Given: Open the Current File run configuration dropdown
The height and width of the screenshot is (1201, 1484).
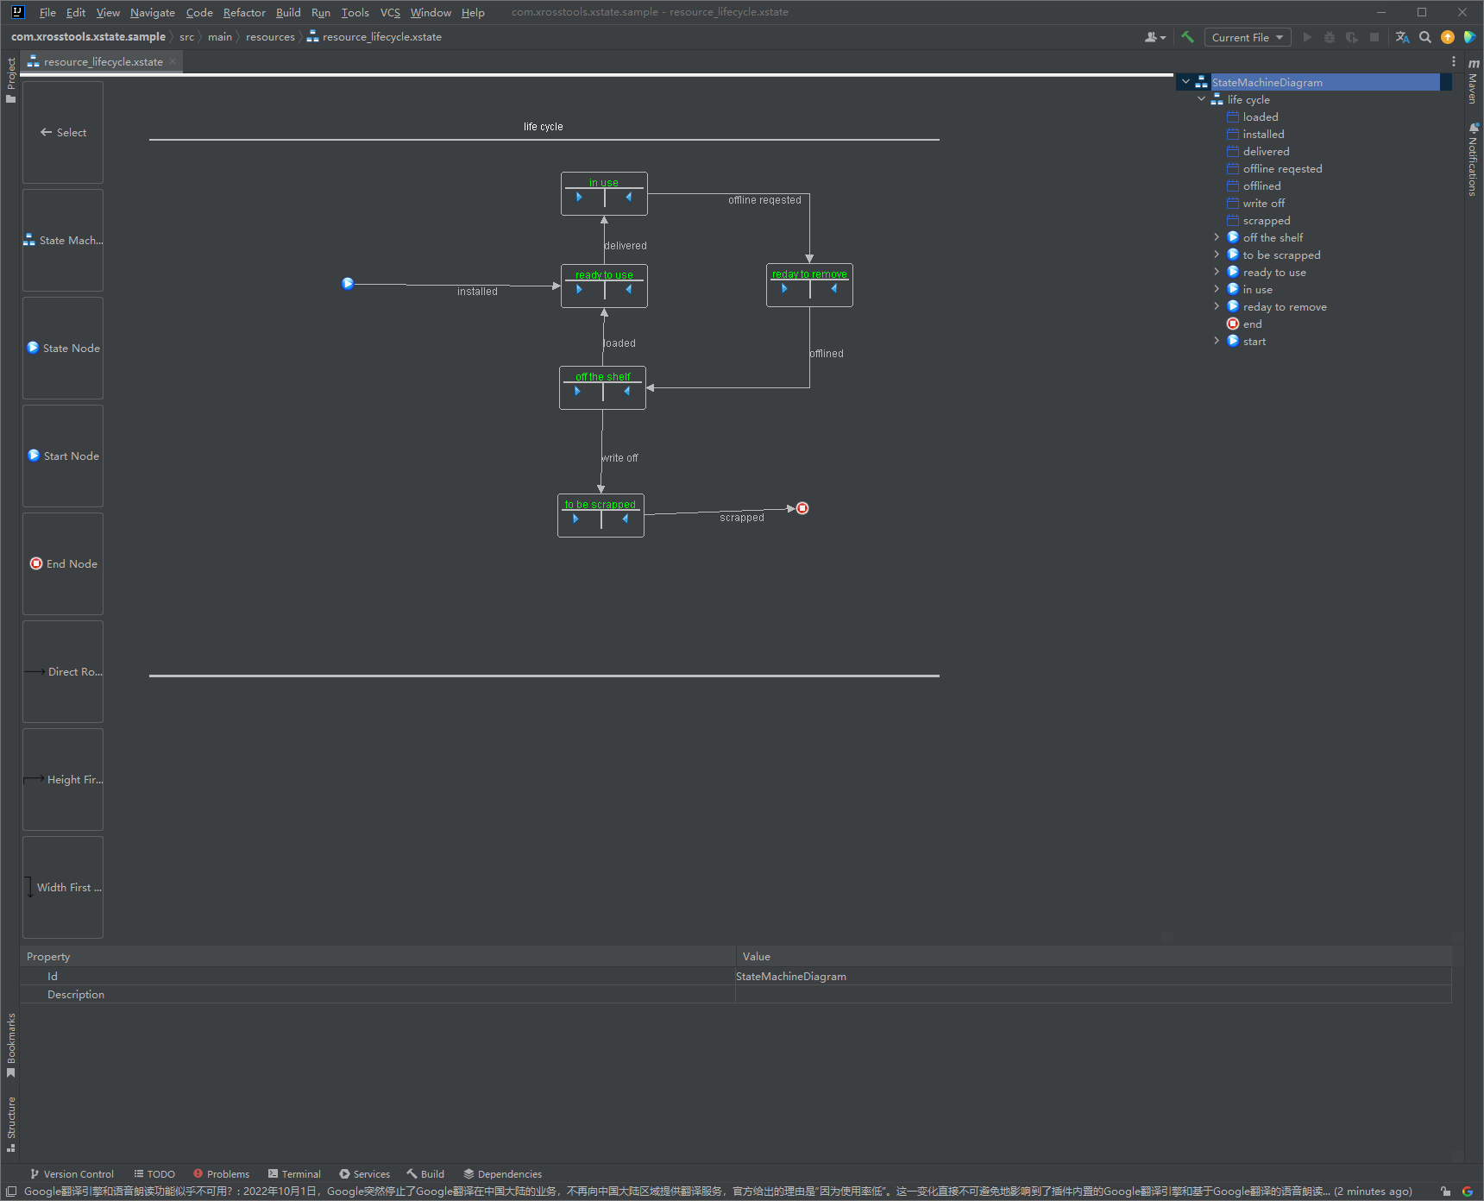Looking at the screenshot, I should pos(1247,37).
